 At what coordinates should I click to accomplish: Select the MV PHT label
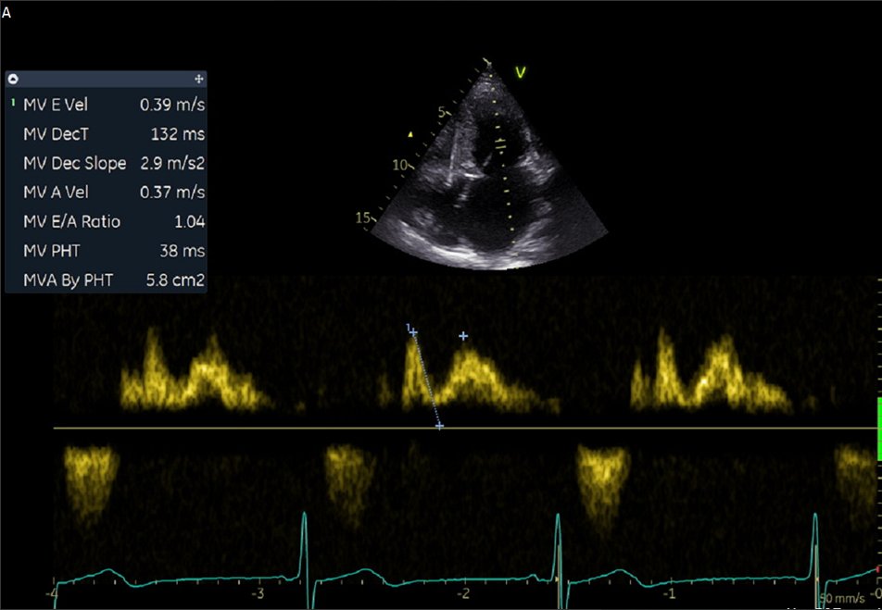click(x=51, y=251)
